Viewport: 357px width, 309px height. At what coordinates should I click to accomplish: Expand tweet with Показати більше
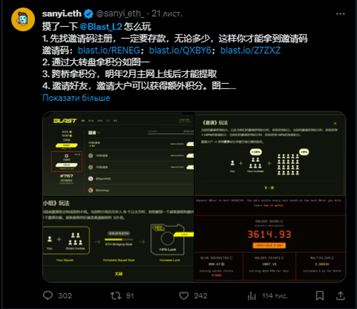click(76, 98)
